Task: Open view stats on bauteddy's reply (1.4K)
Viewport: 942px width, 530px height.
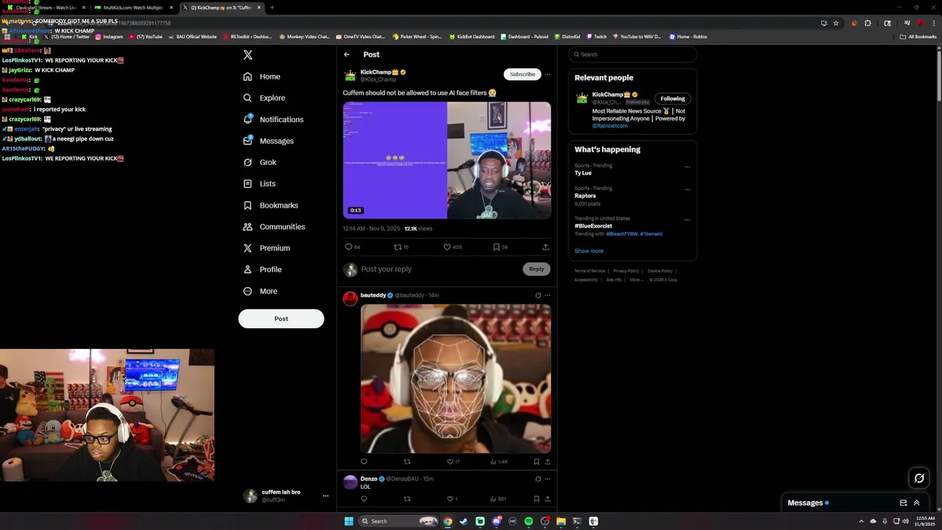Action: pyautogui.click(x=499, y=462)
